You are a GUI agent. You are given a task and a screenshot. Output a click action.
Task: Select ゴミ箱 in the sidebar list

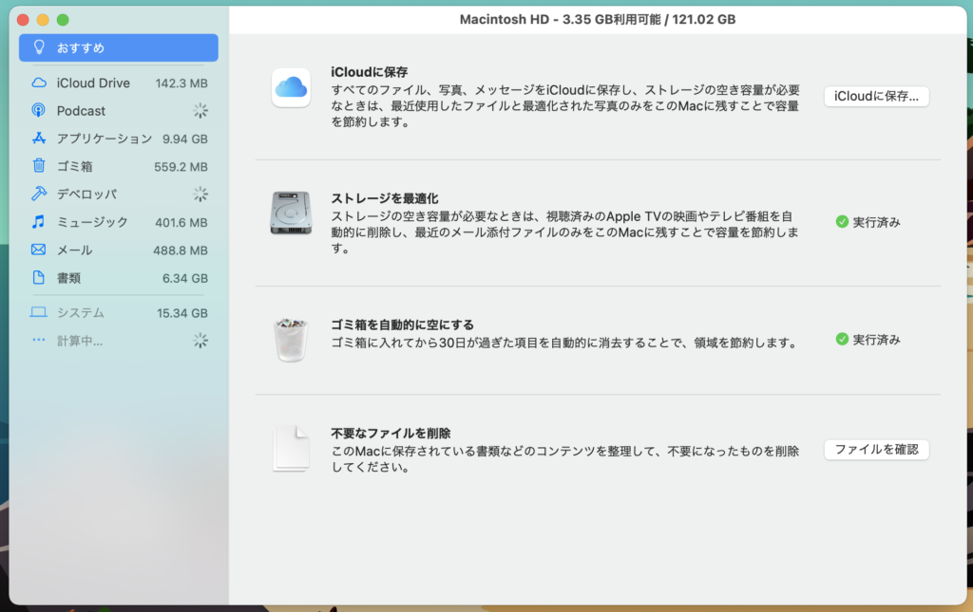119,167
